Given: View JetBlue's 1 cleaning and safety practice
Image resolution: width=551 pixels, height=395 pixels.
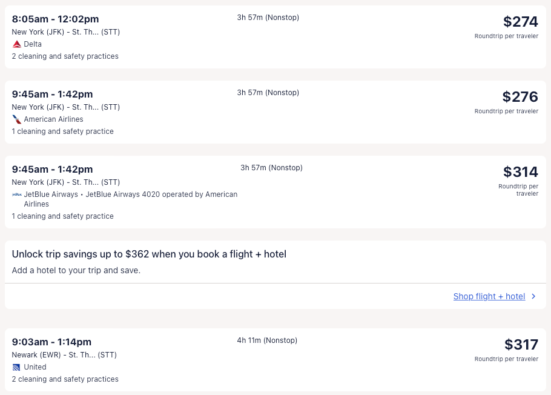Looking at the screenshot, I should 62,216.
